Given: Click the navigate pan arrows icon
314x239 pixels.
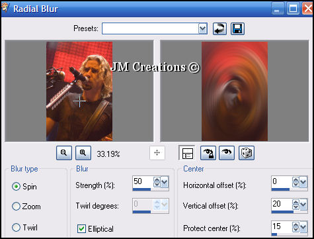Looking at the screenshot, I should [157, 153].
